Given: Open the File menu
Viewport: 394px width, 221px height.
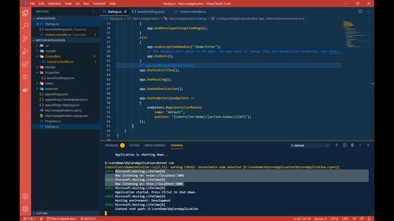Looking at the screenshot, I should tap(33, 4).
